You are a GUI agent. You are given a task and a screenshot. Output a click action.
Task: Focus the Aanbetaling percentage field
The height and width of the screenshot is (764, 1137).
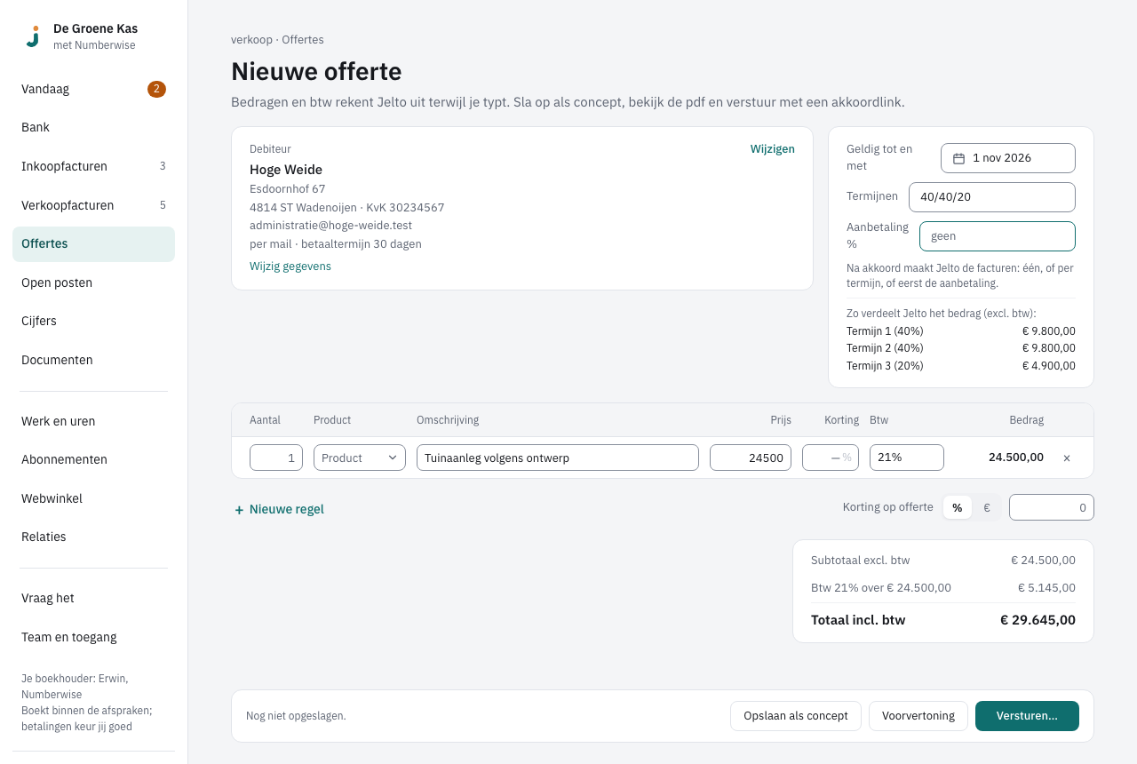coord(998,236)
